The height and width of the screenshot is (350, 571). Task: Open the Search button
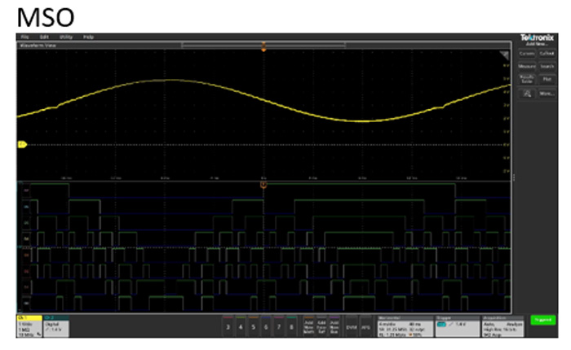pos(547,67)
